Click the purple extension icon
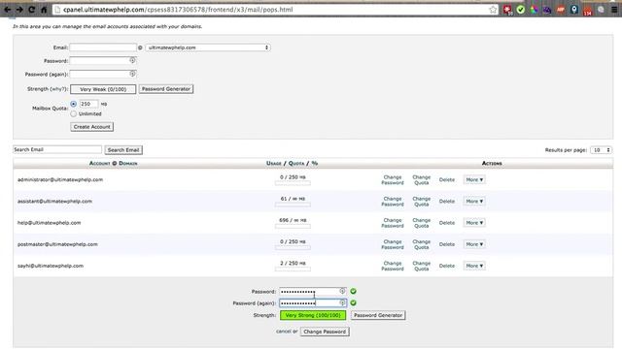Image resolution: width=622 pixels, height=349 pixels. pos(547,10)
